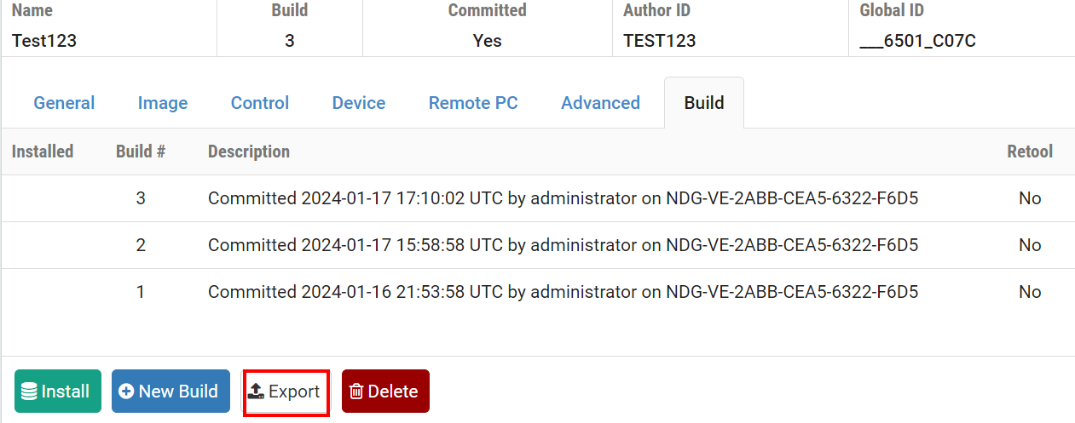Image resolution: width=1075 pixels, height=423 pixels.
Task: Open the Control tab
Action: click(x=260, y=103)
